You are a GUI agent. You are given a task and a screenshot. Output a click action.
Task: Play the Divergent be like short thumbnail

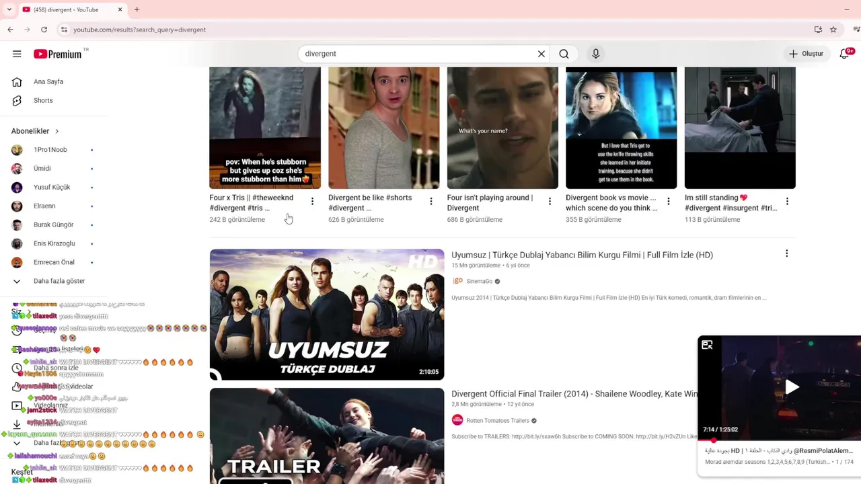(383, 128)
